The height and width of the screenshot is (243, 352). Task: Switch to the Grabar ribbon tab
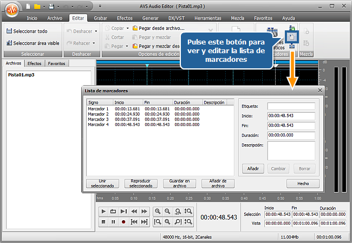[100, 18]
